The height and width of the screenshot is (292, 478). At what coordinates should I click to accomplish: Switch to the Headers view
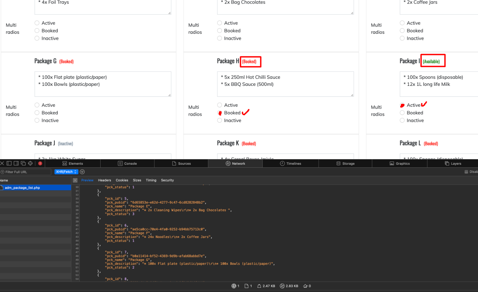(x=104, y=180)
